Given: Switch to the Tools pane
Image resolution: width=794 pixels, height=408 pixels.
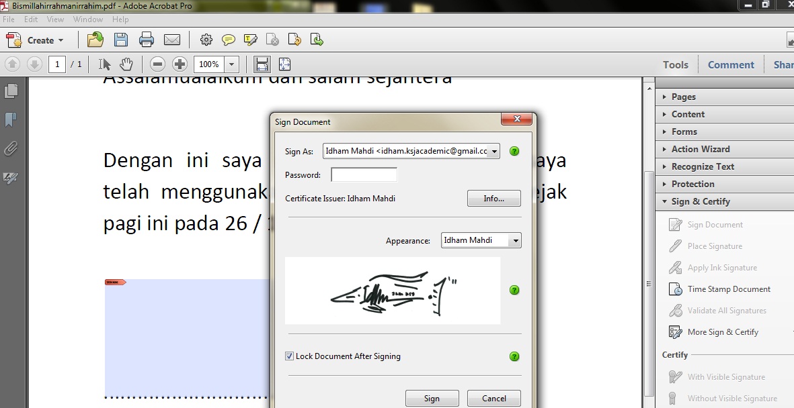Looking at the screenshot, I should pos(676,64).
